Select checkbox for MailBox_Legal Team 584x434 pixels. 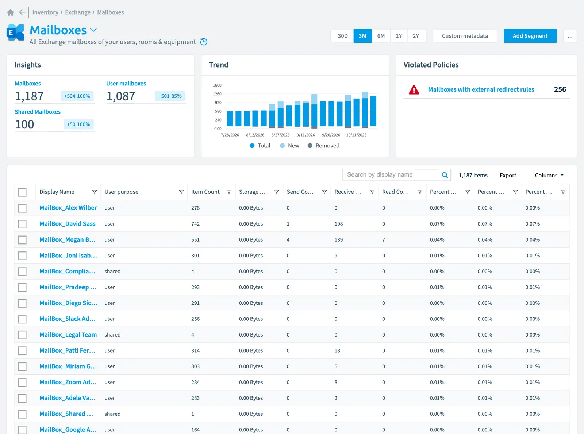click(x=22, y=335)
